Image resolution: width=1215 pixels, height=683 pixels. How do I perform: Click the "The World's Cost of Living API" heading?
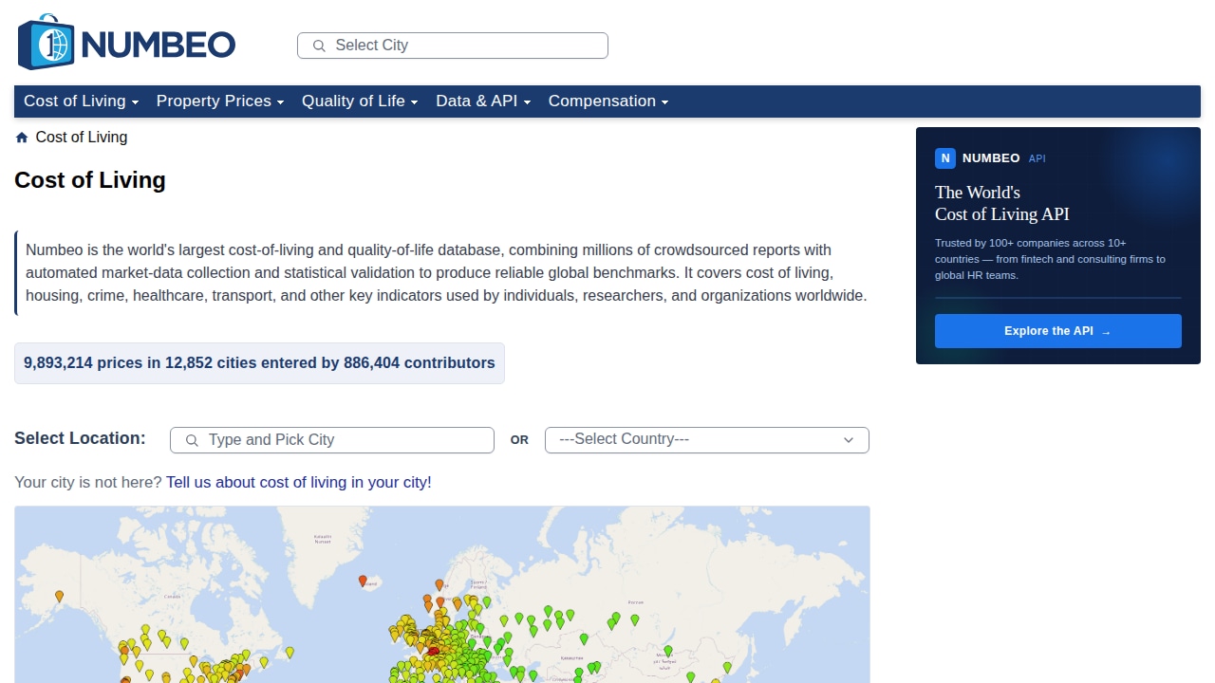point(1002,203)
